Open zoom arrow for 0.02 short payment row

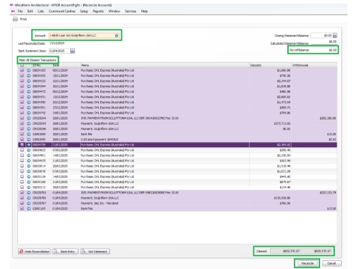(x=28, y=140)
